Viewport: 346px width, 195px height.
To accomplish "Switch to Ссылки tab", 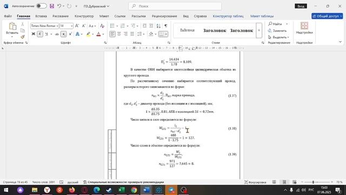I will click(120, 16).
